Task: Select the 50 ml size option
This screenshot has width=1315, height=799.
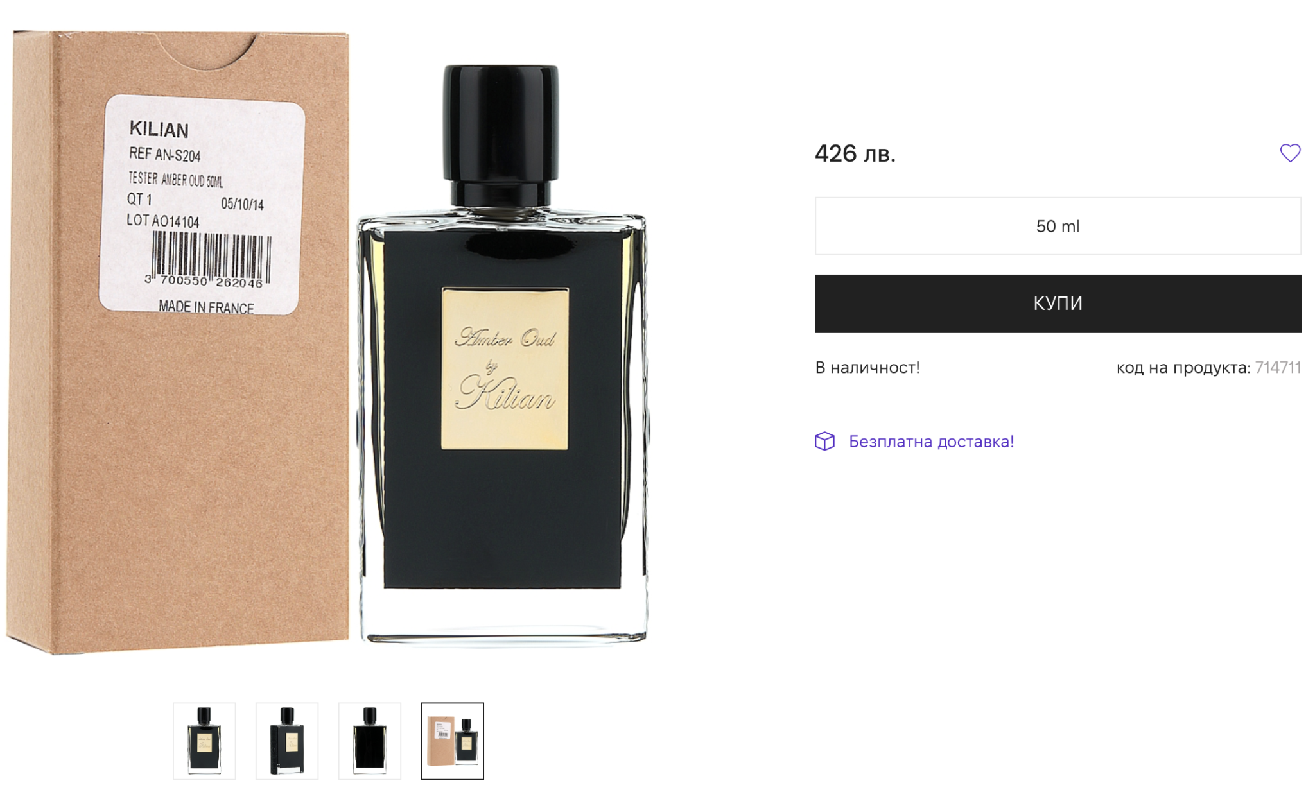Action: 1058,226
